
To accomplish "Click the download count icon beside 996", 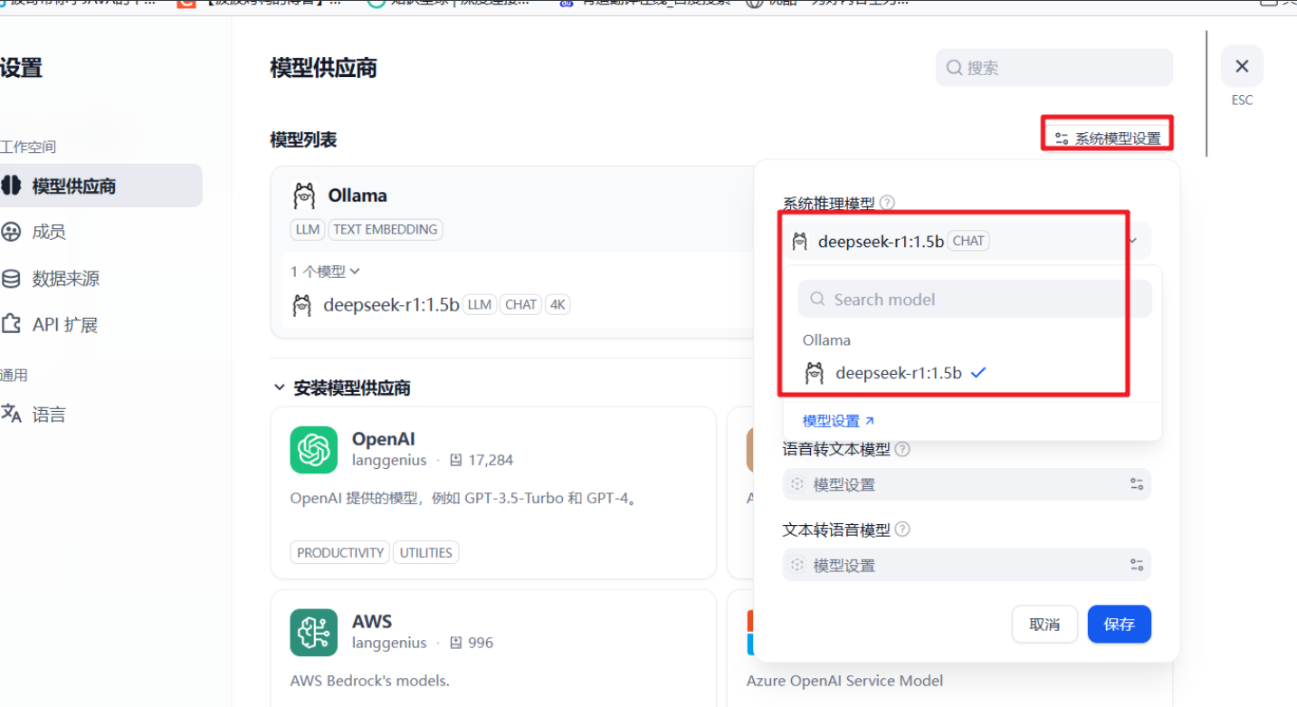I will [456, 643].
